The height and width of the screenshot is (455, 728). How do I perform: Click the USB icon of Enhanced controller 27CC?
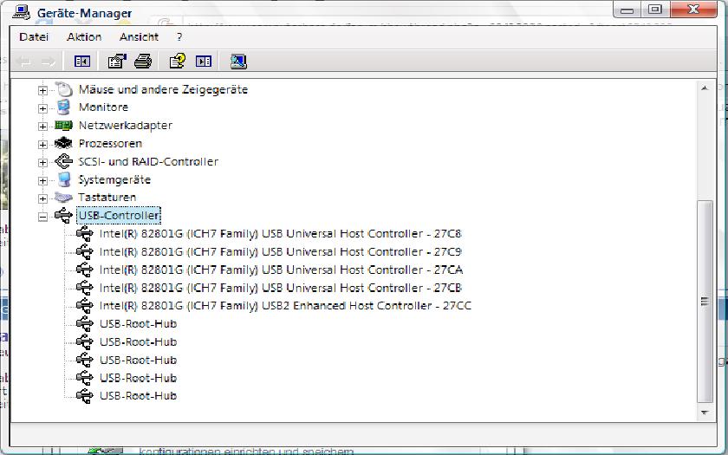(85, 305)
